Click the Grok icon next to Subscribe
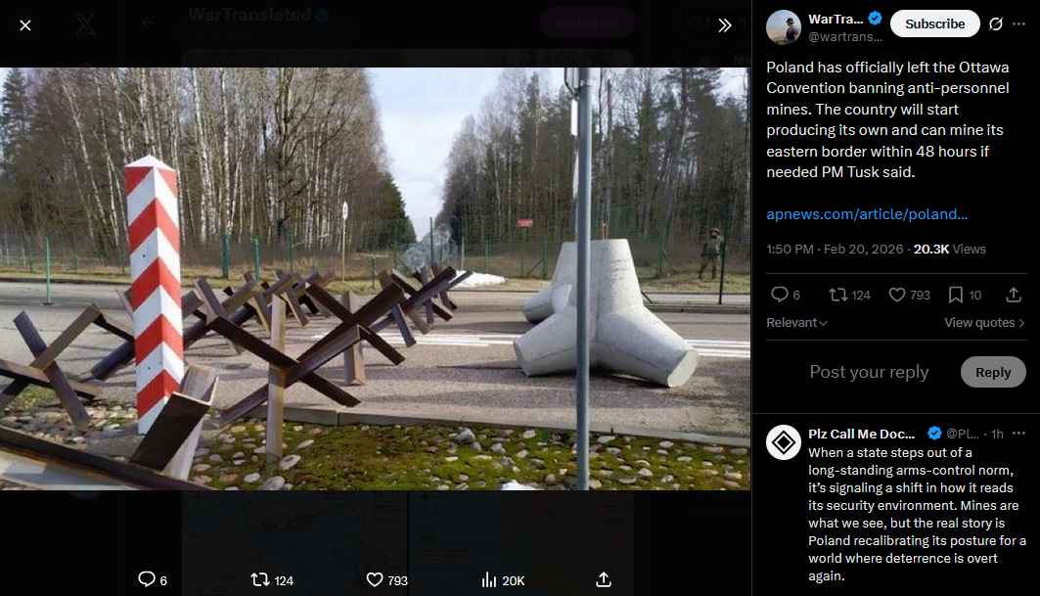The image size is (1040, 596). [x=996, y=23]
